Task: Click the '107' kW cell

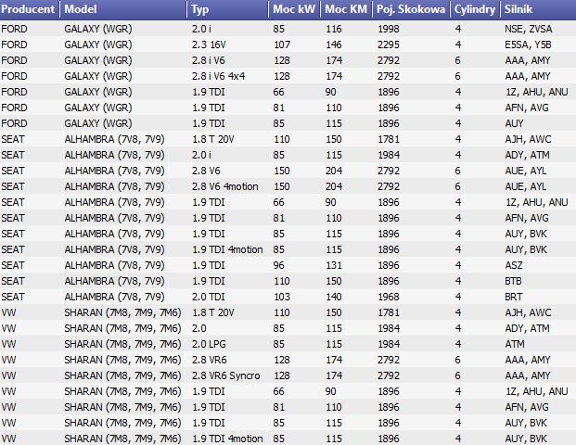Action: click(x=282, y=44)
